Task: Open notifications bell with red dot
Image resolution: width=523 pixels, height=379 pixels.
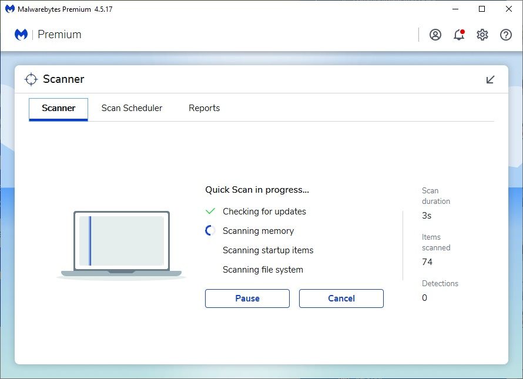Action: [x=459, y=35]
